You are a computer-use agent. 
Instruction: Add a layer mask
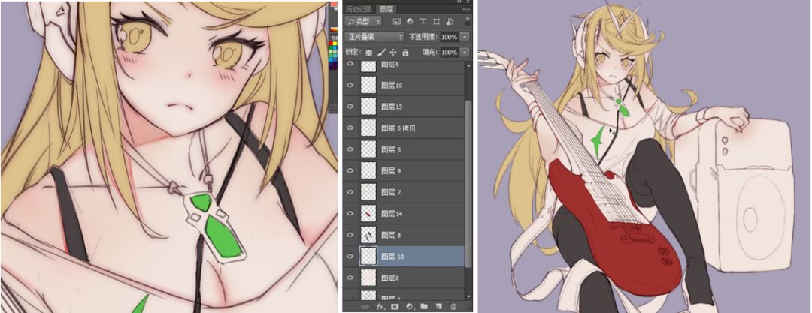pyautogui.click(x=394, y=307)
